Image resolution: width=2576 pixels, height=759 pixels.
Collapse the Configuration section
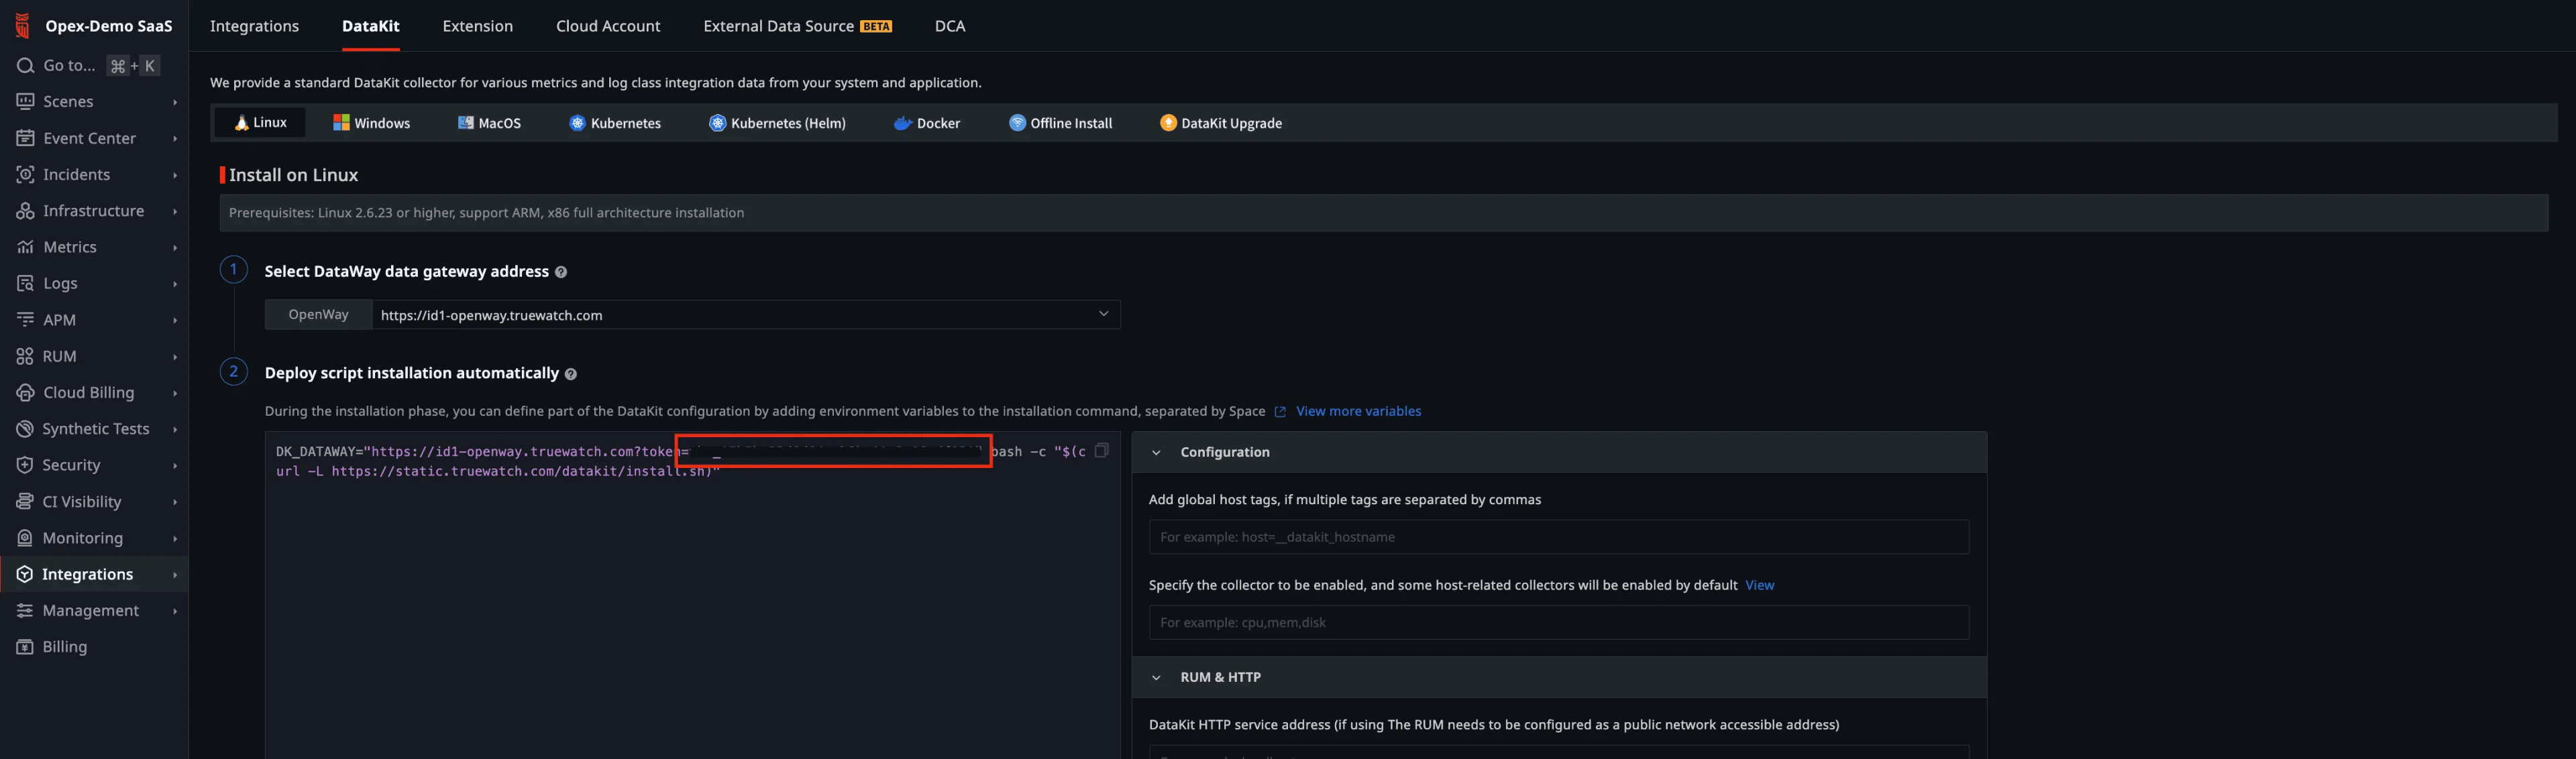[1157, 452]
